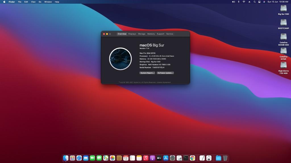The height and width of the screenshot is (163, 291).
Task: Switch to the Support tab
Action: tap(161, 34)
